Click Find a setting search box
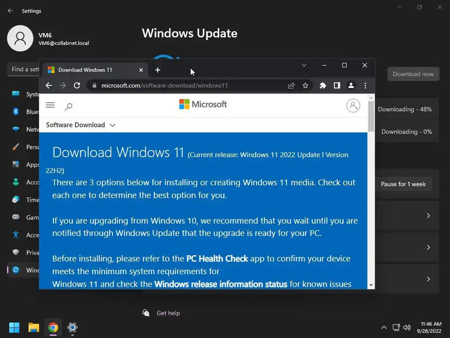The height and width of the screenshot is (338, 450). [x=24, y=69]
